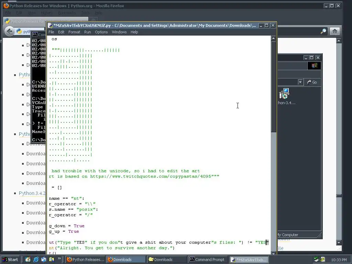Click the Firefox search magnifier icon

[323, 31]
